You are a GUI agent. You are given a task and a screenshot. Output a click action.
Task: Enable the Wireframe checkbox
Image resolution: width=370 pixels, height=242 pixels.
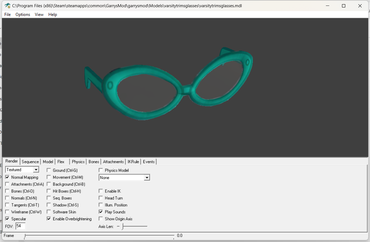tap(7, 212)
